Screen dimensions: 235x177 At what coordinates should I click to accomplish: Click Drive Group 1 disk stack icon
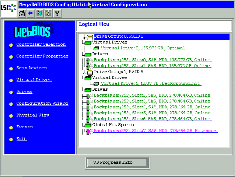(90, 72)
